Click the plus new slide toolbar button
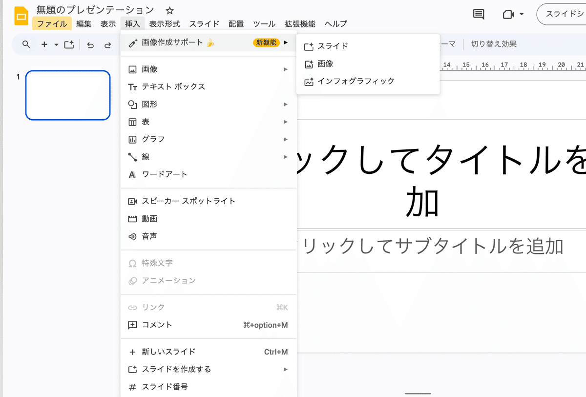Screen dimensions: 586x397 click(44, 44)
